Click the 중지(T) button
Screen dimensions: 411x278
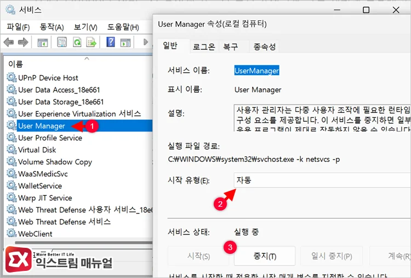pos(265,256)
